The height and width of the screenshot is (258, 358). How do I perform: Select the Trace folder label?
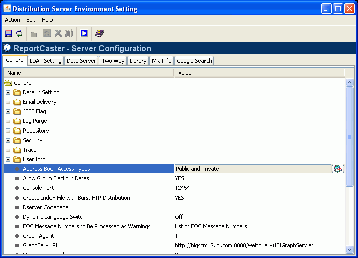tap(30, 150)
